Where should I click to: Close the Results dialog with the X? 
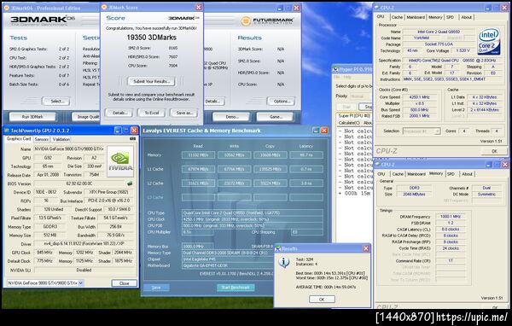click(366, 248)
